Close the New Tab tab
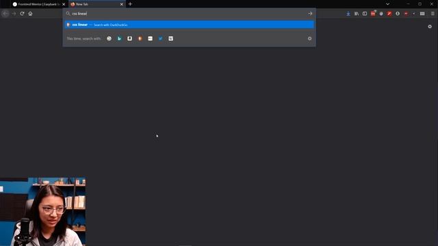This screenshot has height=246, width=438. tap(122, 4)
